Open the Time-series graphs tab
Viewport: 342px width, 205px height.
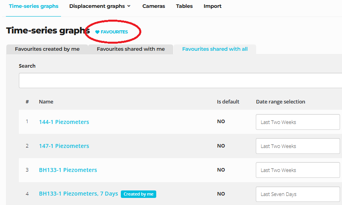(33, 6)
